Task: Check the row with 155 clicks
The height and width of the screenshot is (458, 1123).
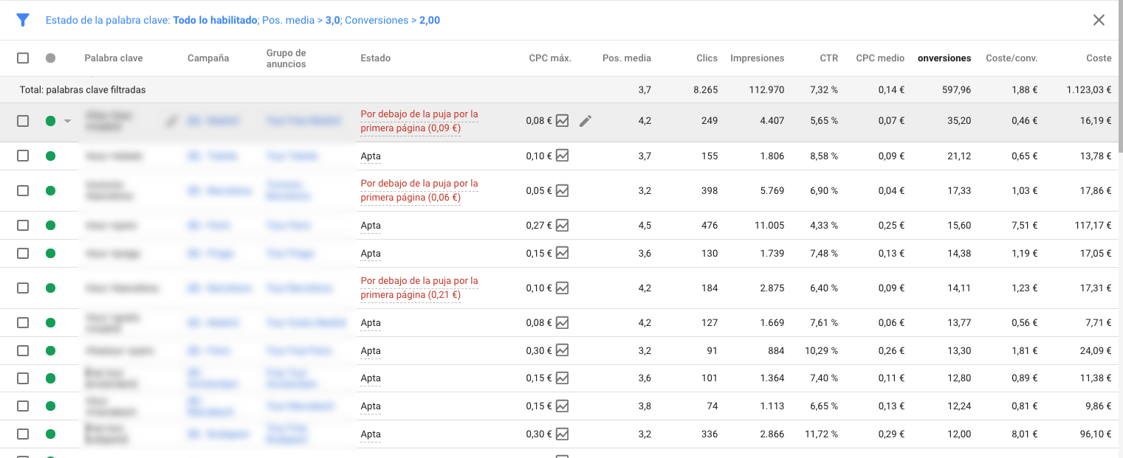Action: [23, 156]
